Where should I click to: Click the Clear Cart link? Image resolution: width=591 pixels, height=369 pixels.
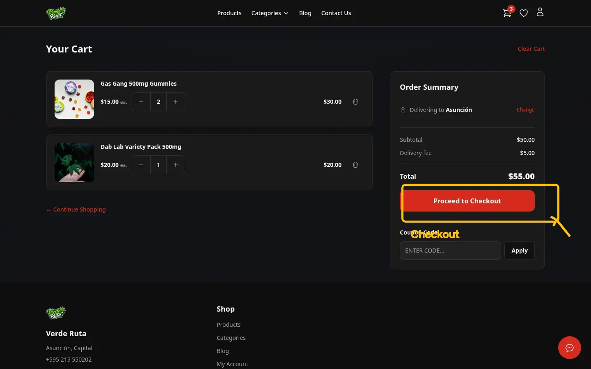point(531,49)
